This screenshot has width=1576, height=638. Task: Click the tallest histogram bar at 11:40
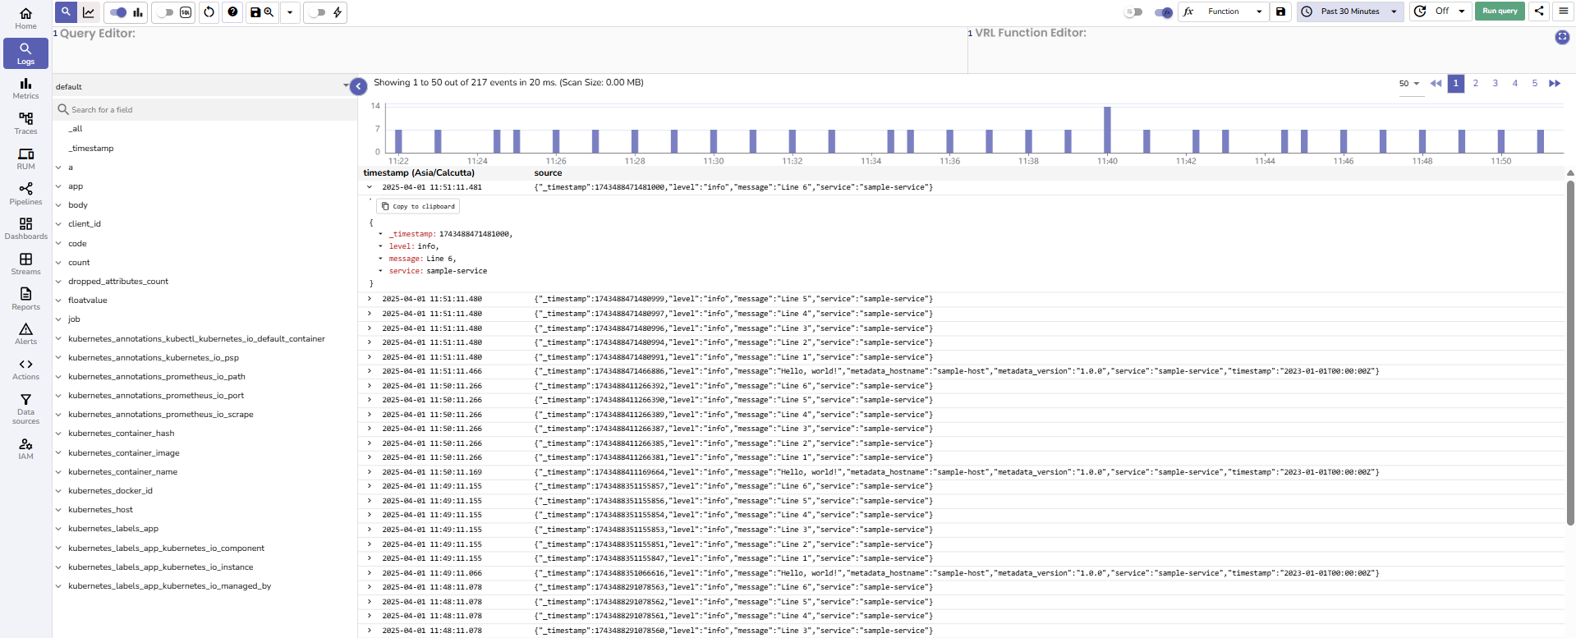[1107, 130]
